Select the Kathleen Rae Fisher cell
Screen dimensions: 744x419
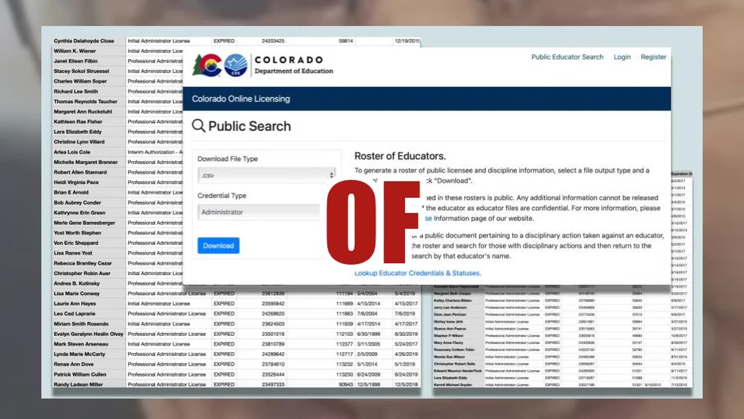pyautogui.click(x=90, y=122)
